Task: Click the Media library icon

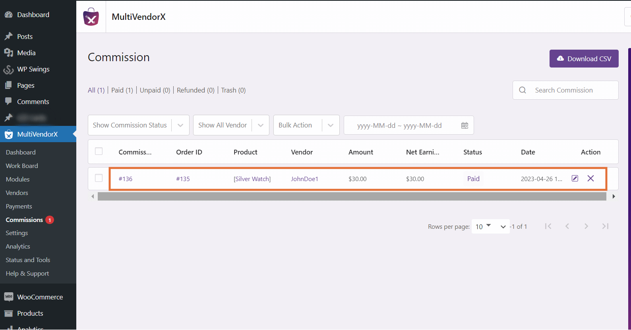Action: click(x=9, y=53)
